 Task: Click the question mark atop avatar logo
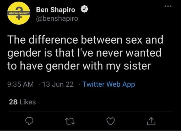[19, 9]
